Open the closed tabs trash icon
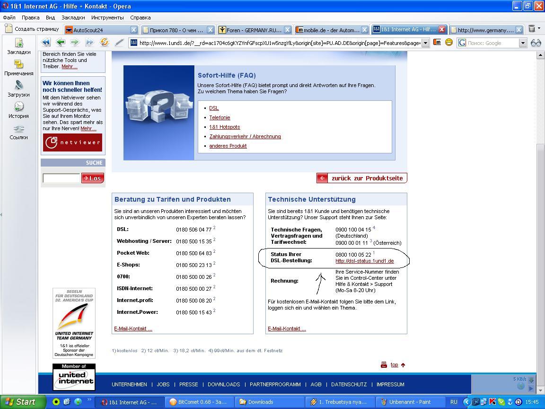The width and height of the screenshot is (545, 409). [x=532, y=29]
